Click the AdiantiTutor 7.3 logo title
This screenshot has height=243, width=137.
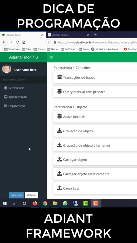pyautogui.click(x=23, y=57)
